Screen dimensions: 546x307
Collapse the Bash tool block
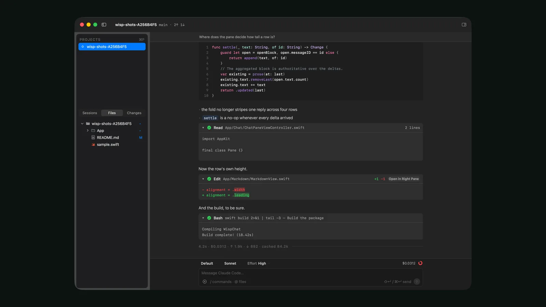pyautogui.click(x=203, y=218)
